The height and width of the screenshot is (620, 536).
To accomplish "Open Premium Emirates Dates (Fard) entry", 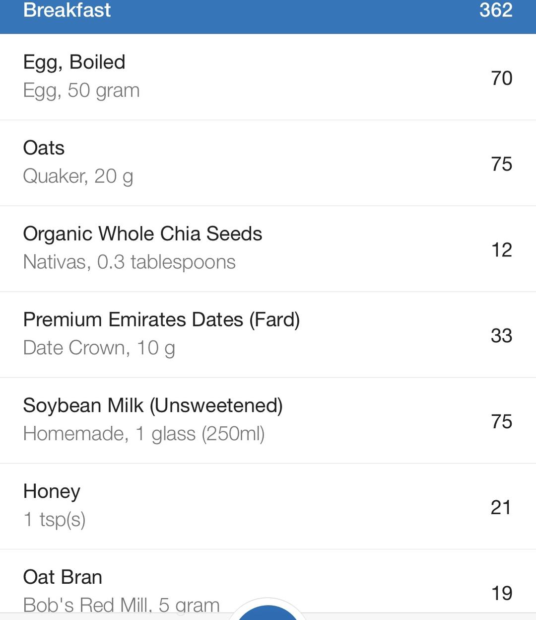I will pos(161,320).
